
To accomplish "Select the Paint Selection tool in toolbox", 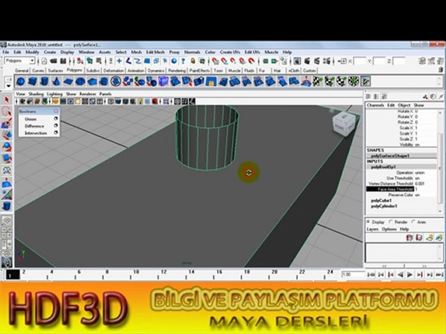I will tap(7, 123).
